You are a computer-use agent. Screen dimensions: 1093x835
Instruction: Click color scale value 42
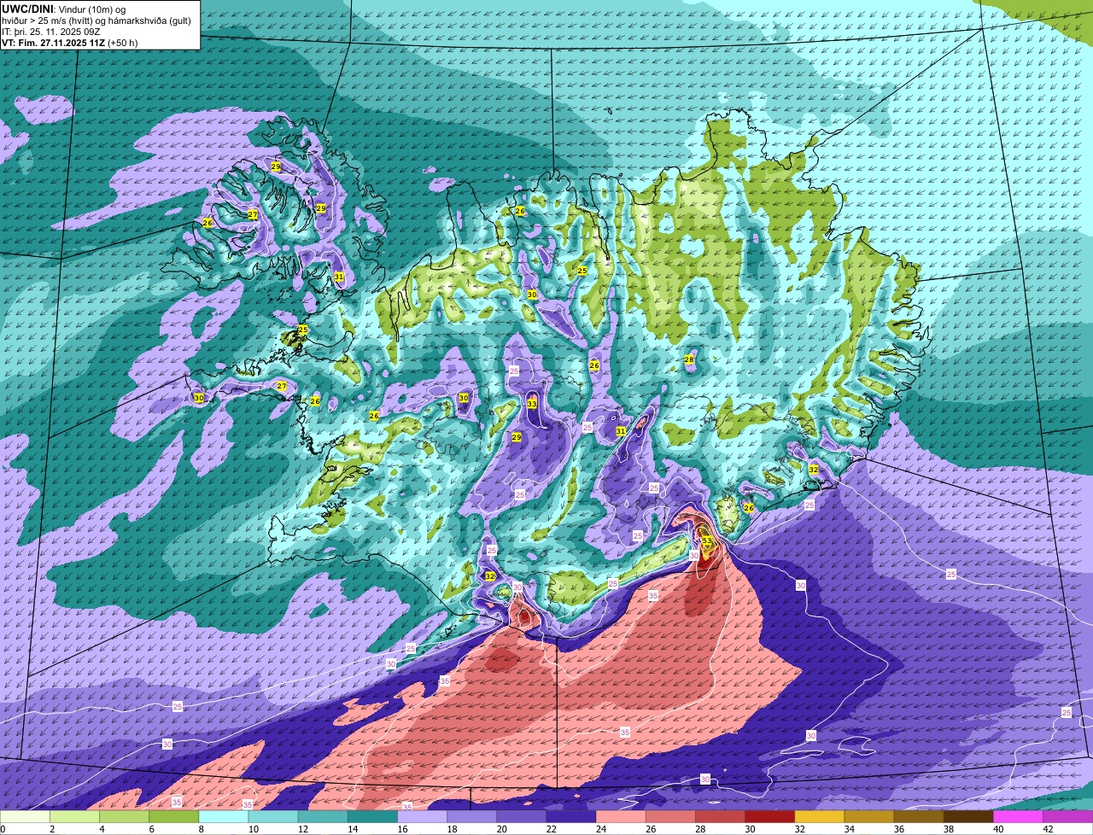(x=1047, y=829)
